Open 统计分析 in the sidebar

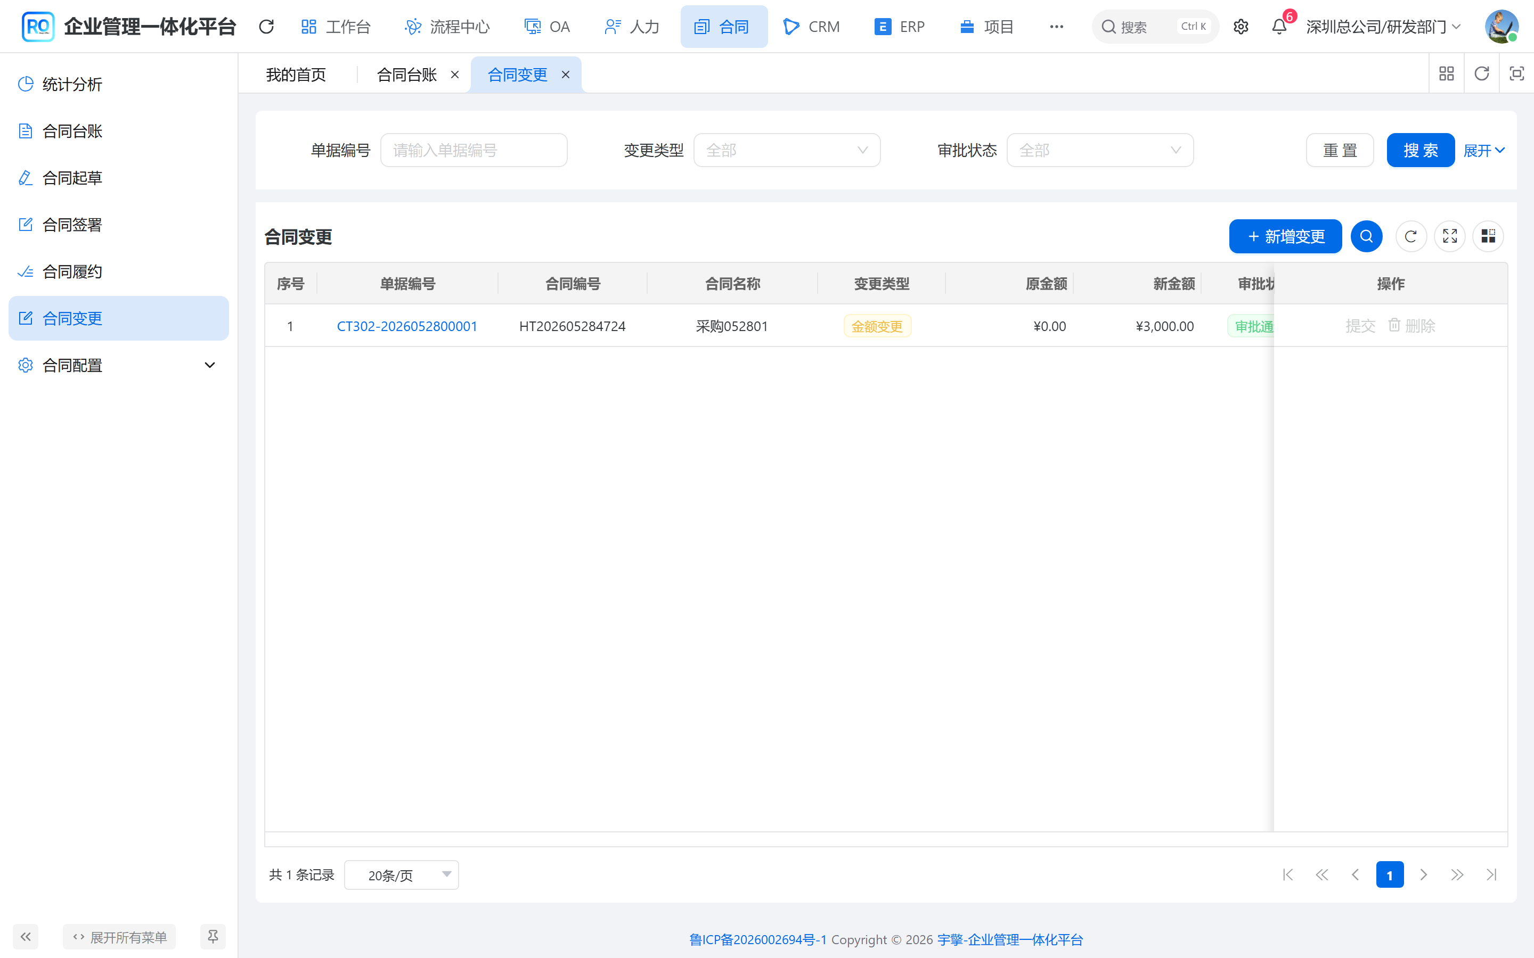[x=119, y=84]
